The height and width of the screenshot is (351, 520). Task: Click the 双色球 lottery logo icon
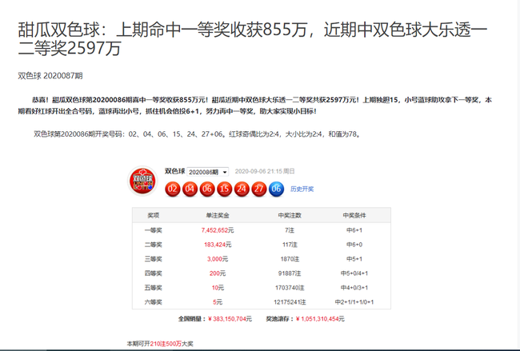click(143, 181)
